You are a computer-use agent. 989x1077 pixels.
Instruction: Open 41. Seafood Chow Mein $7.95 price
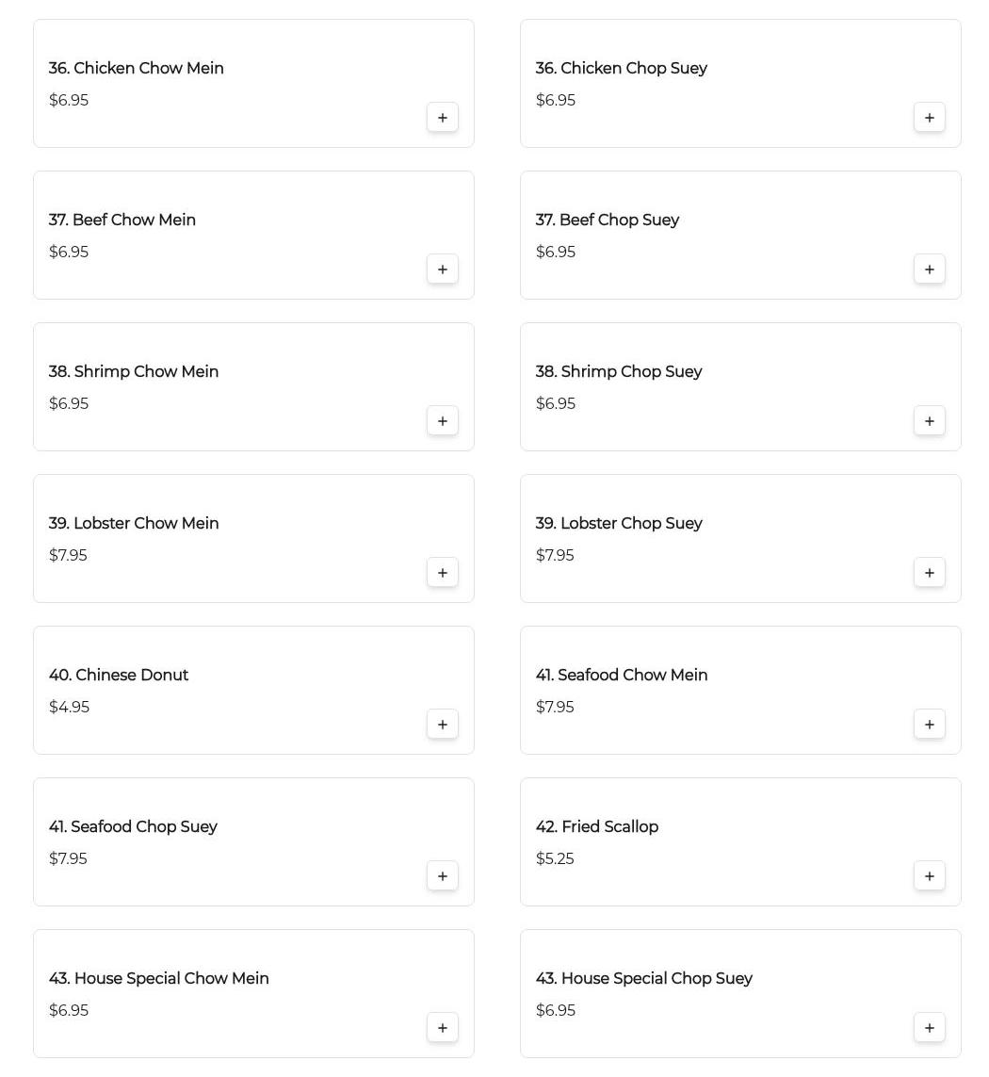click(554, 707)
